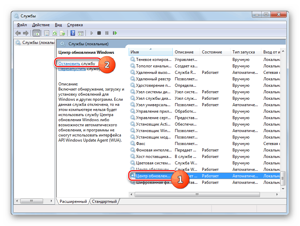Click the green Refresh toolbar icon
The width and height of the screenshot is (300, 226).
tap(54, 33)
